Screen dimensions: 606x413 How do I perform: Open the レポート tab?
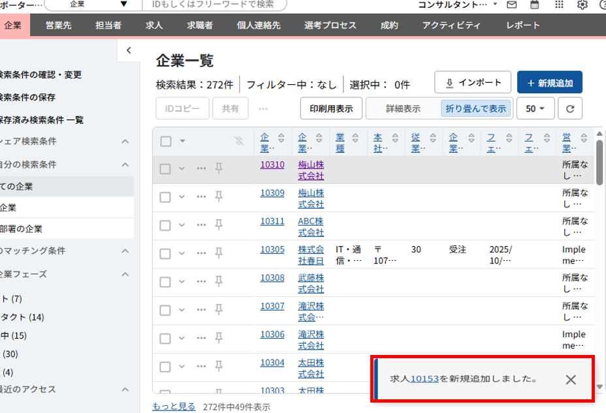pyautogui.click(x=523, y=25)
